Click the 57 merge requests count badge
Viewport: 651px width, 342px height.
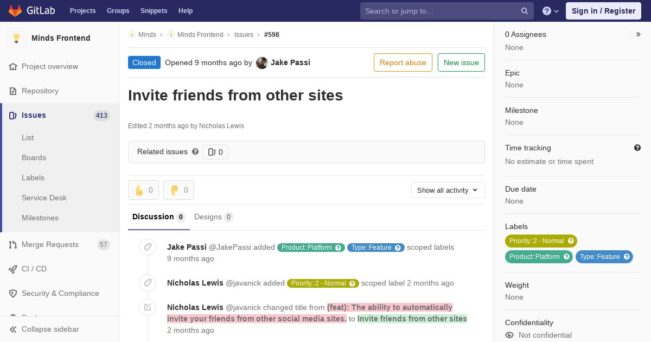click(x=104, y=245)
